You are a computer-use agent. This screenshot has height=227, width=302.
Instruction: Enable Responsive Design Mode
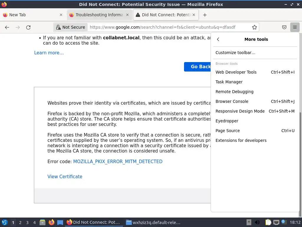(x=255, y=111)
